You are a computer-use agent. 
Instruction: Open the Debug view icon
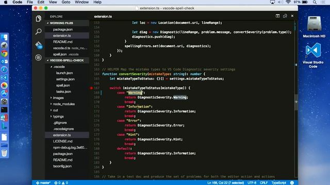(x=38, y=58)
